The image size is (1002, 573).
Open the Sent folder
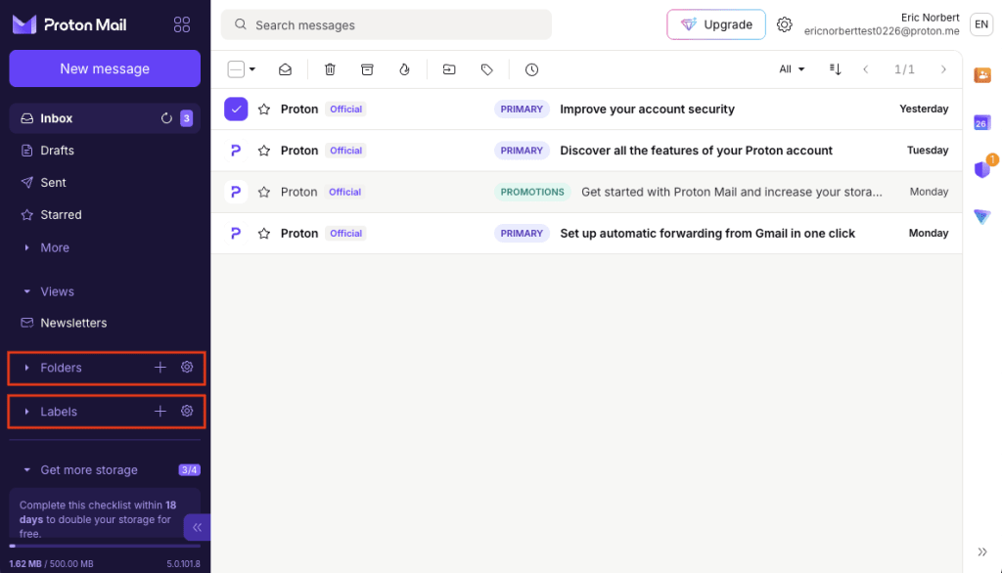(x=105, y=183)
